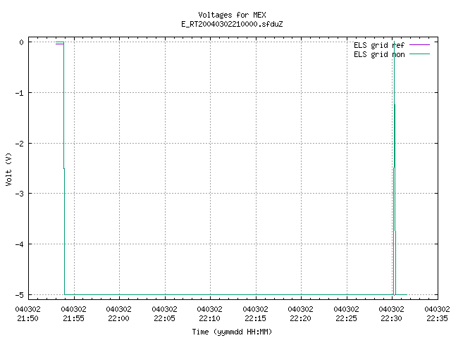The height and width of the screenshot is (338, 451).
Task: Click the x-axis label 040302 22:00
Action: (x=119, y=314)
